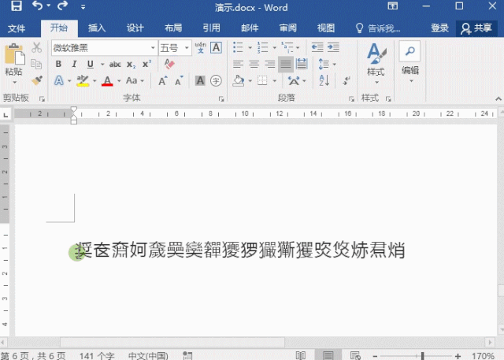Screen dimensions: 504x360
Task: Decrease font size with shrink icon
Action: tap(179, 80)
